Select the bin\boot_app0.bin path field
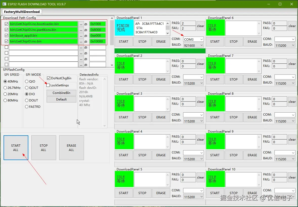This screenshot has height=207, width=298. click(44, 36)
